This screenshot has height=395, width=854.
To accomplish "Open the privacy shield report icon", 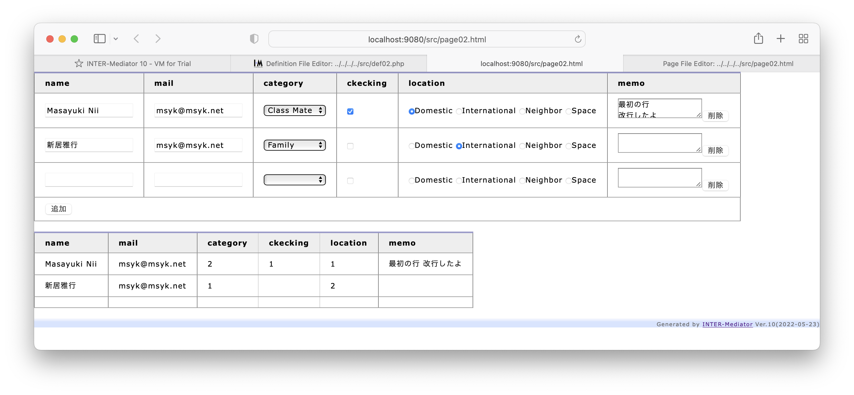I will 254,39.
